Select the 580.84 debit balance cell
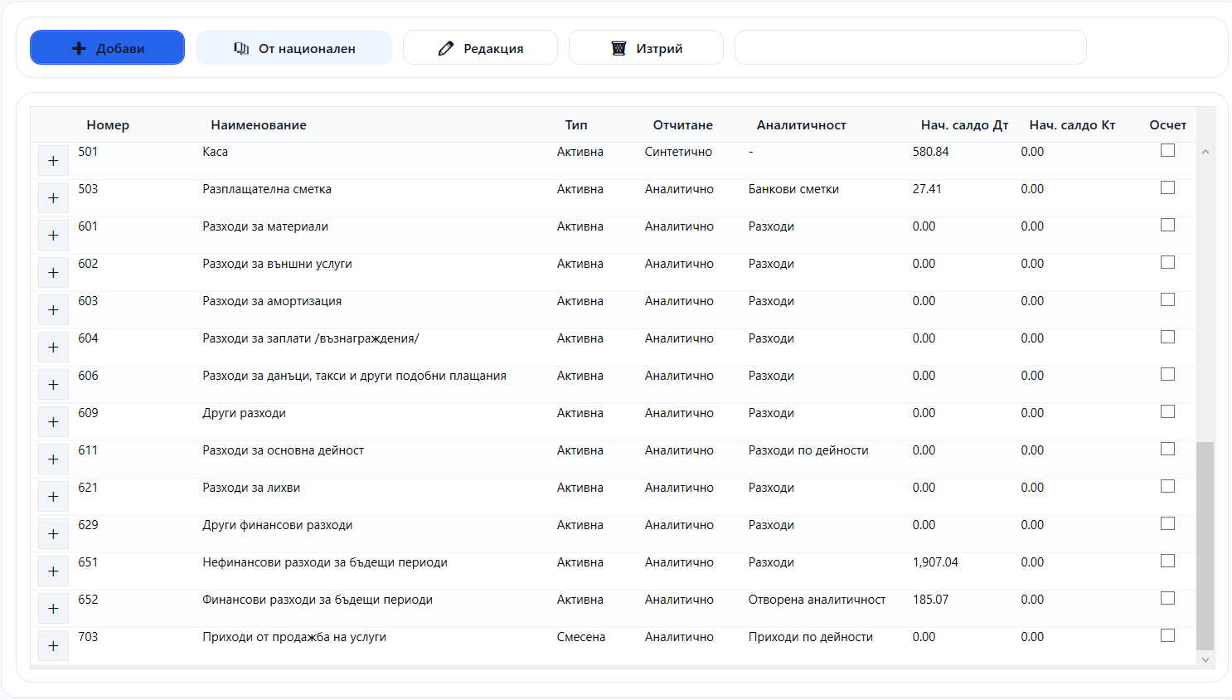 (x=930, y=152)
